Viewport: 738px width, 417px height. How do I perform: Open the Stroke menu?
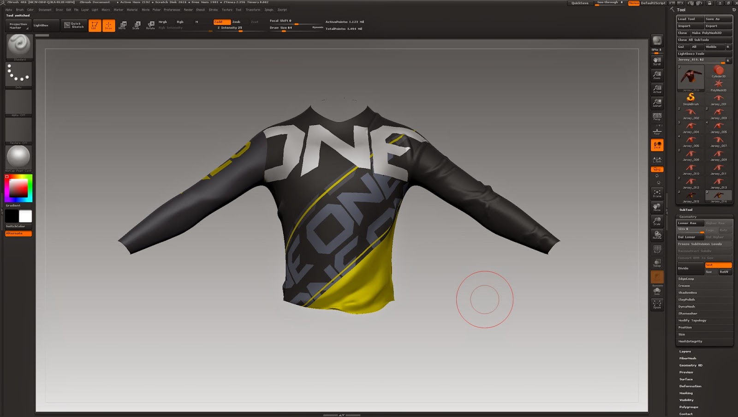tap(213, 10)
